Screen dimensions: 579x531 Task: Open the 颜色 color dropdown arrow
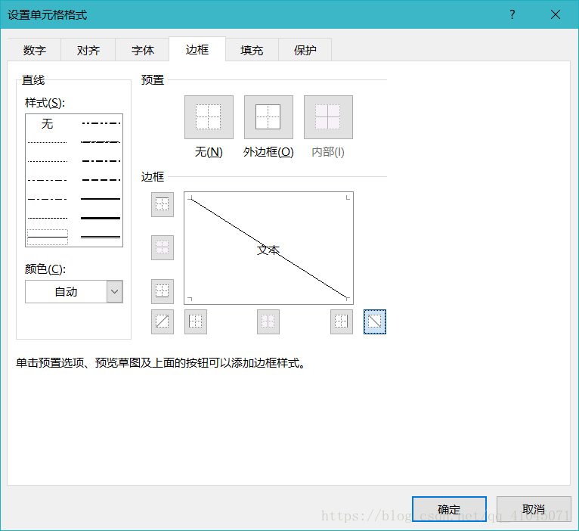point(115,291)
